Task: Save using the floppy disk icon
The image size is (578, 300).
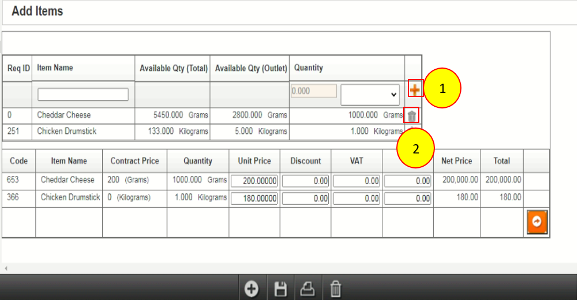Action: (x=281, y=288)
